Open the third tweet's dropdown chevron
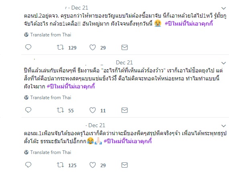Screen dimensions: 229x172 click(x=224, y=126)
